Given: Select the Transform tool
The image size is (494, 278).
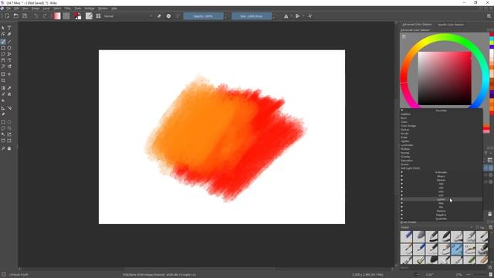Looking at the screenshot, I should [3, 74].
